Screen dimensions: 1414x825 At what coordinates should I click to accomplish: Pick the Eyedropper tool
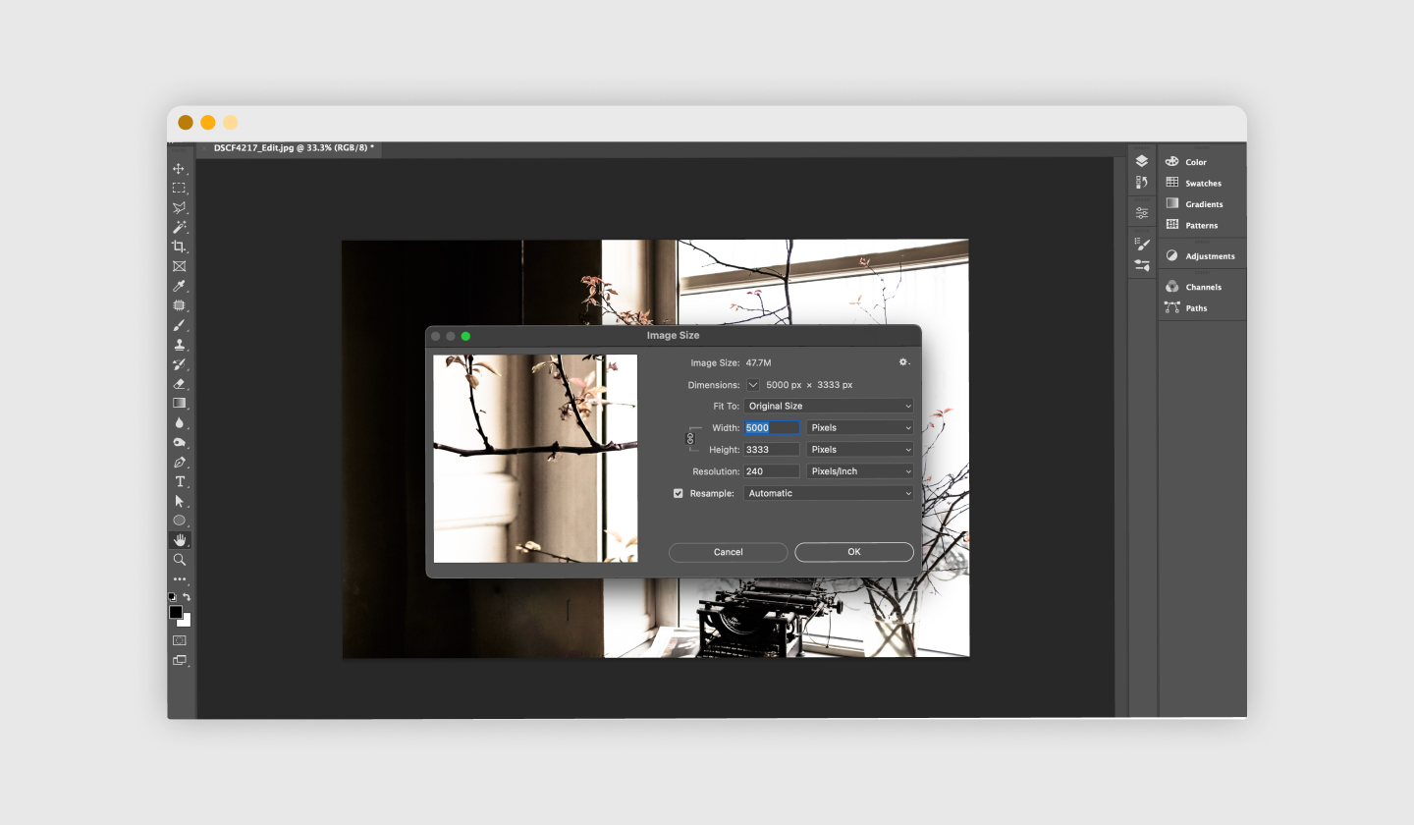point(179,286)
